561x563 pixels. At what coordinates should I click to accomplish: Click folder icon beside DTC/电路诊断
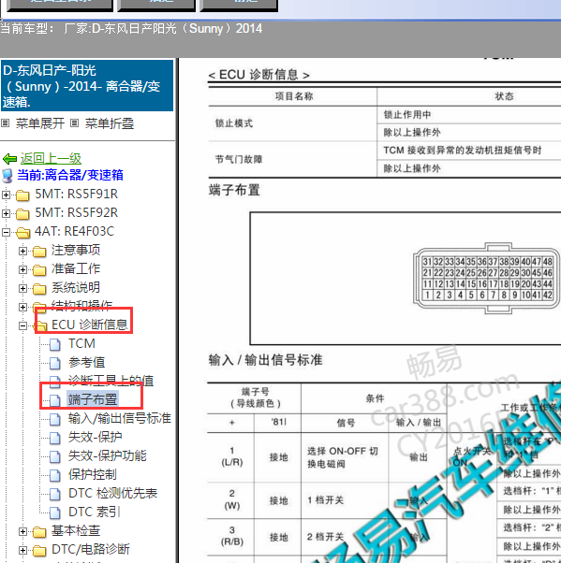[x=39, y=551]
